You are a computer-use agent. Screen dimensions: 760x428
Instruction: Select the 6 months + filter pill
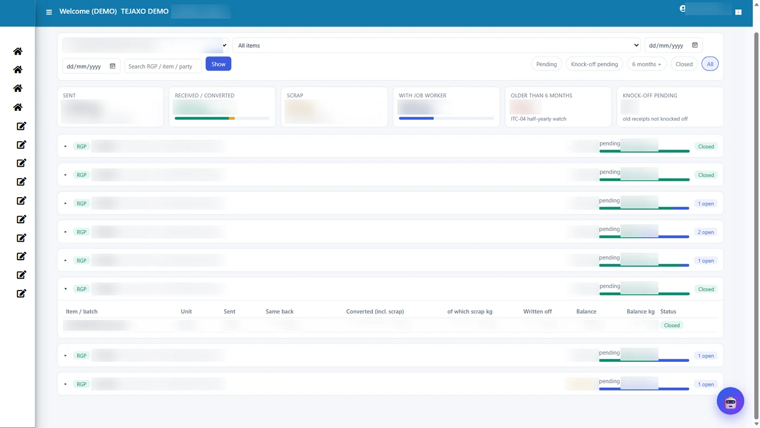pyautogui.click(x=647, y=64)
